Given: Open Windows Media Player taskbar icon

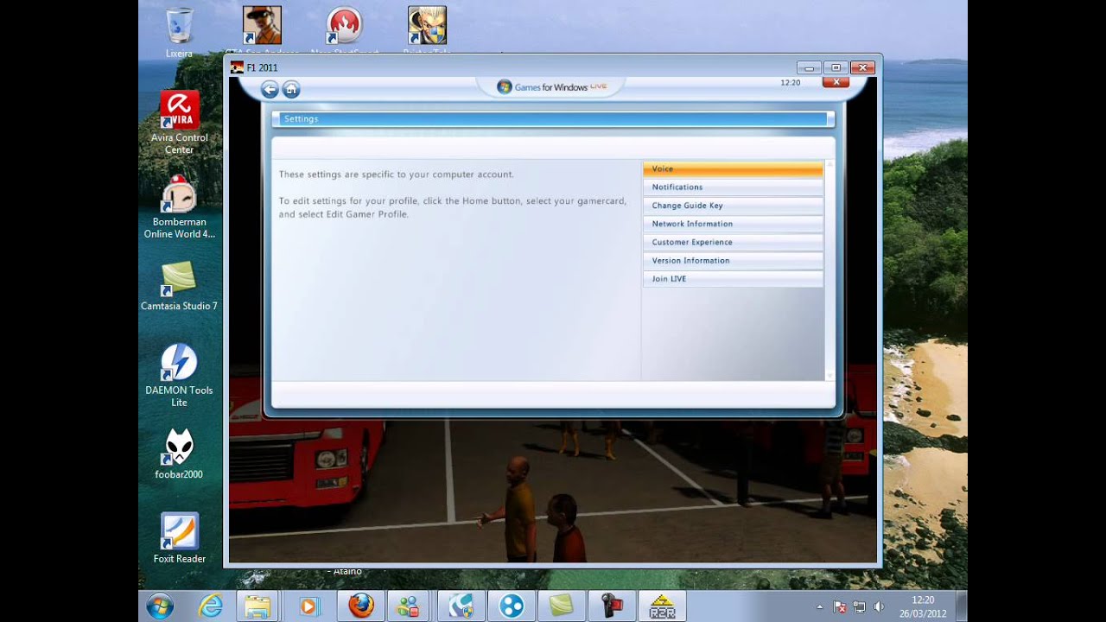Looking at the screenshot, I should (x=308, y=606).
